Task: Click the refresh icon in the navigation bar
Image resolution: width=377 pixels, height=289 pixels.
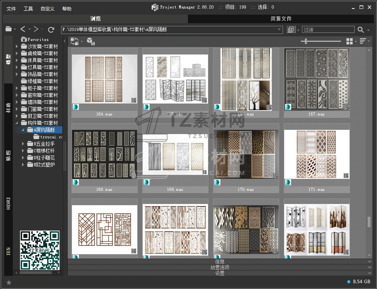Action: pos(51,29)
